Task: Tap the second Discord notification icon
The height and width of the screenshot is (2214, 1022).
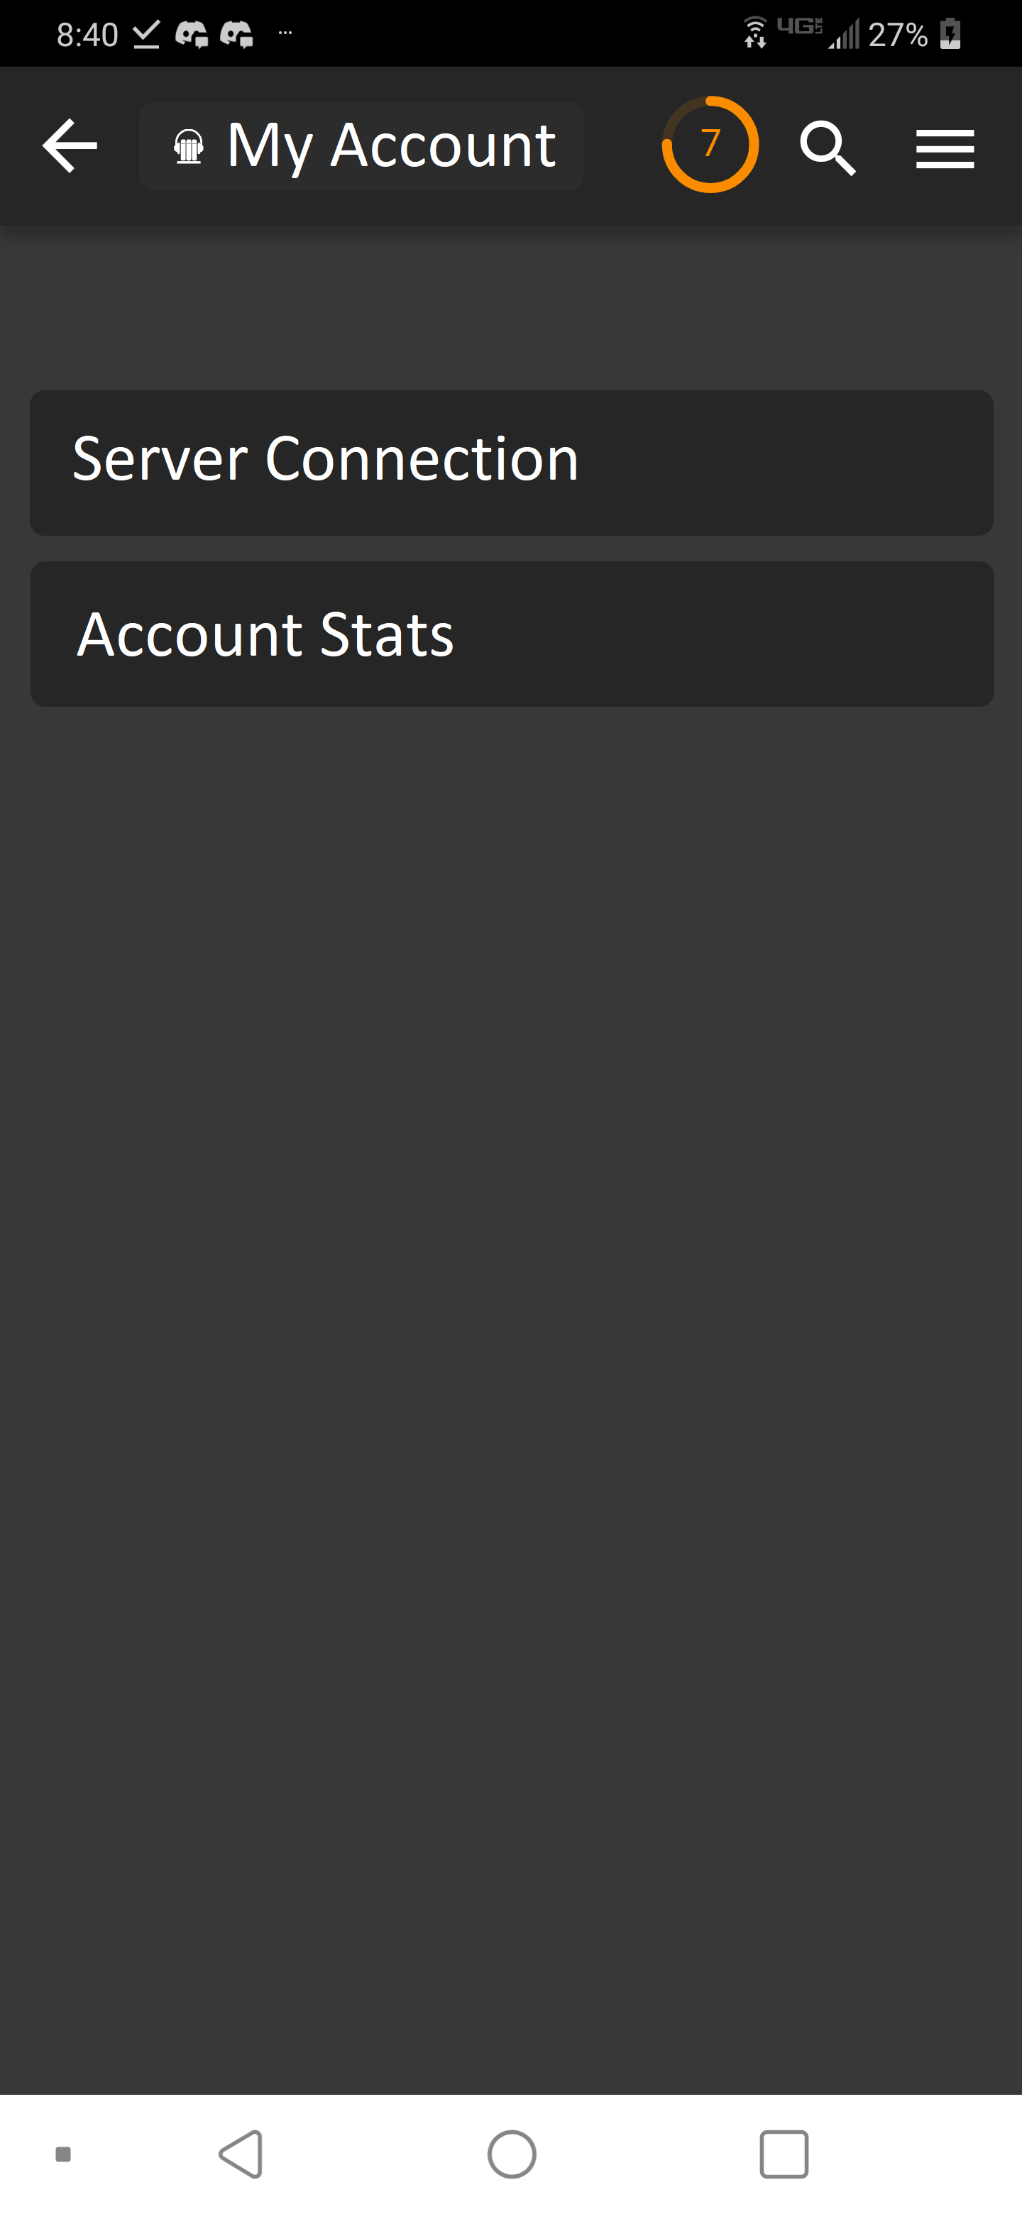Action: pyautogui.click(x=236, y=34)
